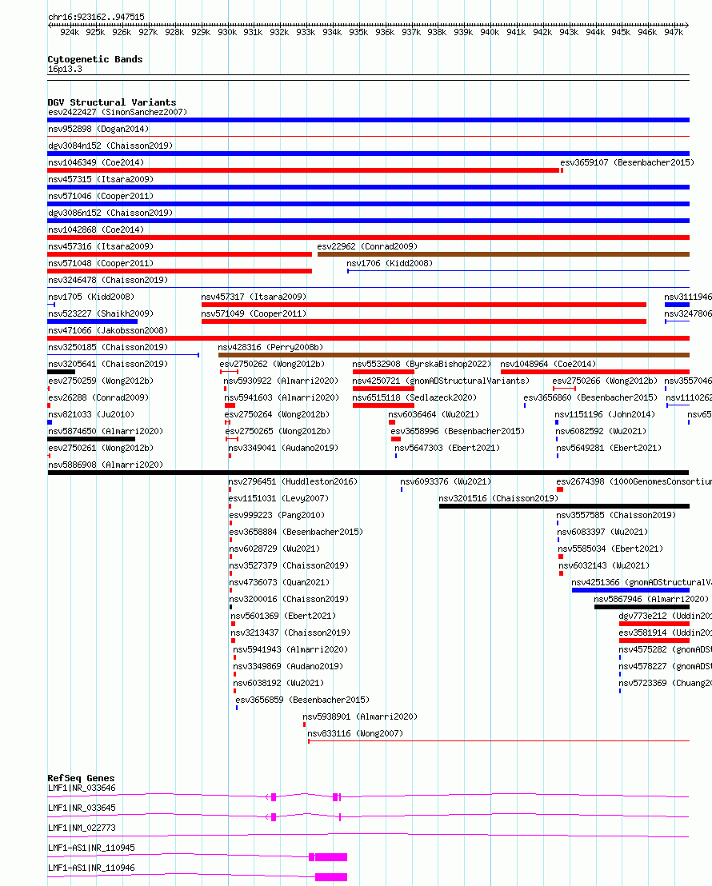Open nsv2796451 (Huddleston2016) variant
Viewport: 712px width, 886px height.
[293, 481]
